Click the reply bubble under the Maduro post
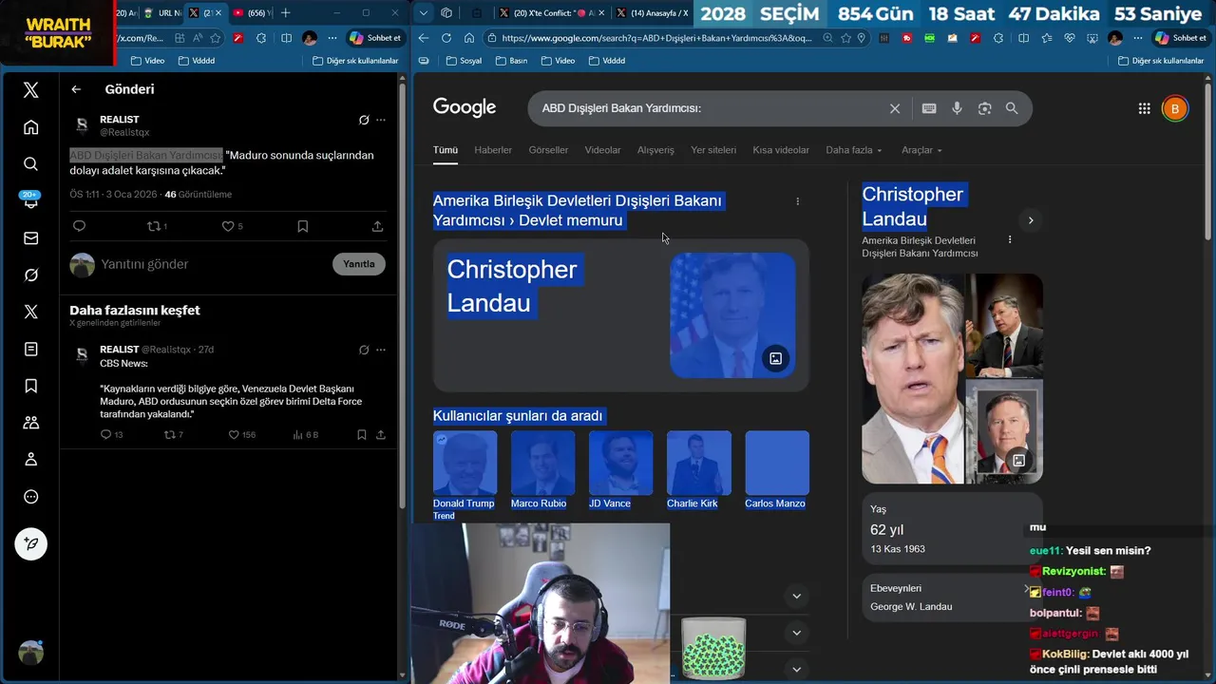This screenshot has width=1216, height=684. coord(79,226)
